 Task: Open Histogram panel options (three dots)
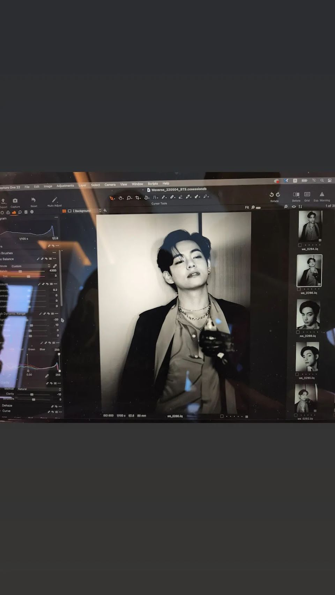(56, 217)
